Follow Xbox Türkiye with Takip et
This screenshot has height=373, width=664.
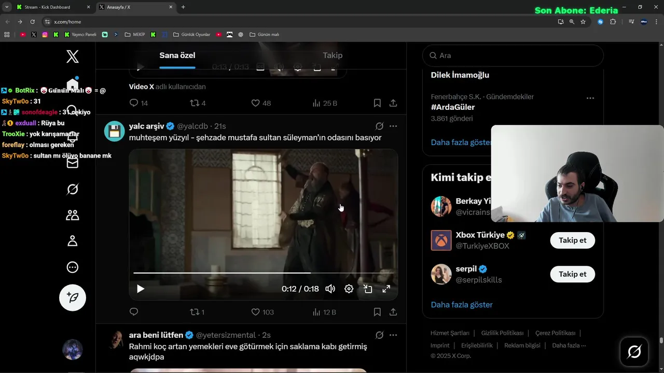tap(573, 240)
